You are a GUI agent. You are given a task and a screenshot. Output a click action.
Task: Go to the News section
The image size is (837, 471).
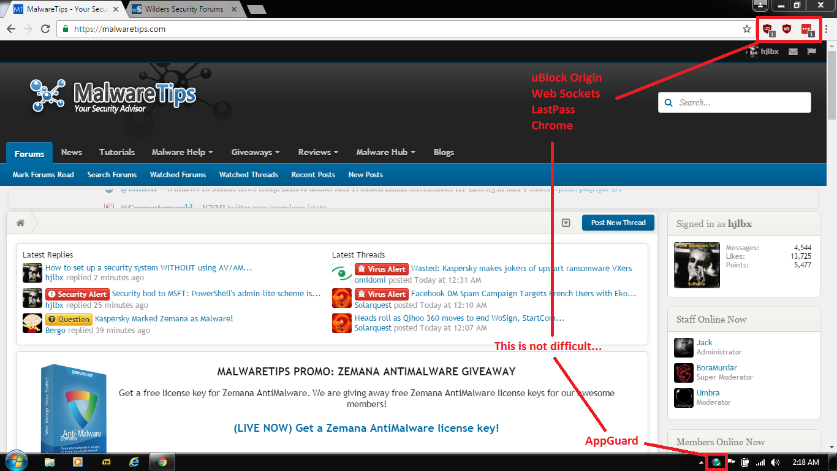click(x=72, y=152)
